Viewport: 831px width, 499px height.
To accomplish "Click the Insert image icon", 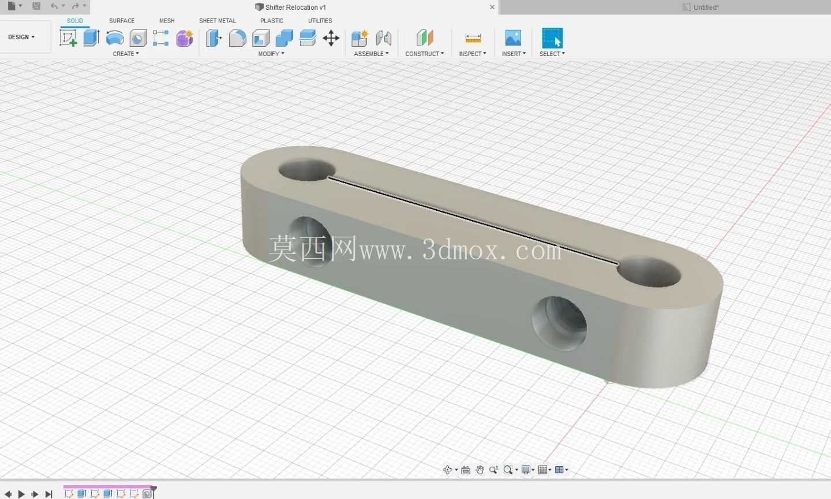I will click(x=513, y=38).
